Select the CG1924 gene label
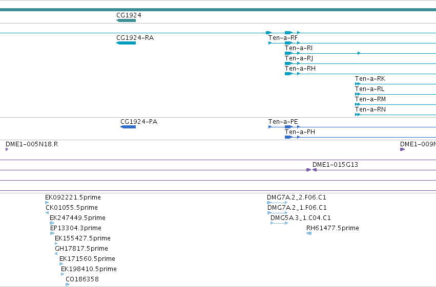 pos(129,15)
